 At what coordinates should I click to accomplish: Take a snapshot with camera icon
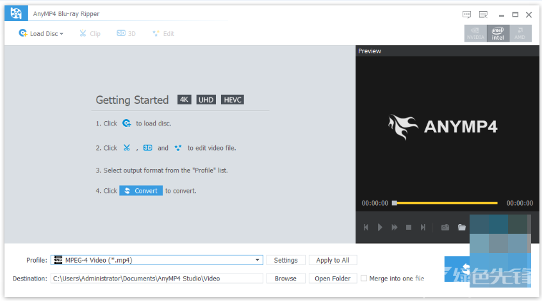[x=445, y=227]
